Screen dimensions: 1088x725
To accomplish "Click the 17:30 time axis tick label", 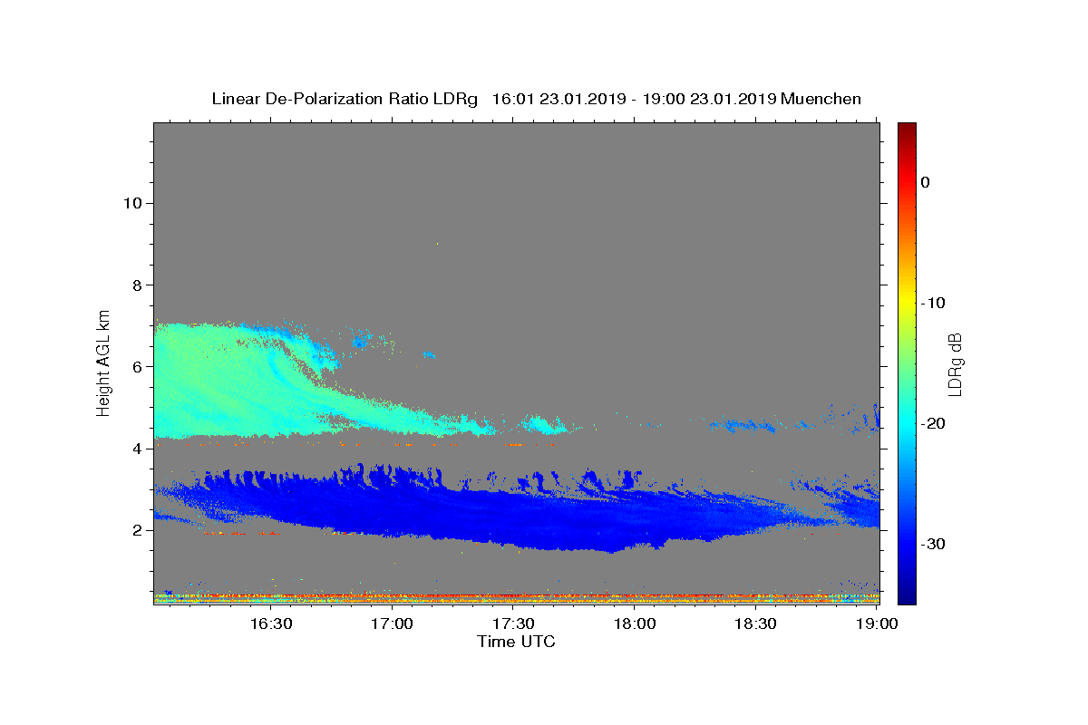I will click(x=513, y=624).
